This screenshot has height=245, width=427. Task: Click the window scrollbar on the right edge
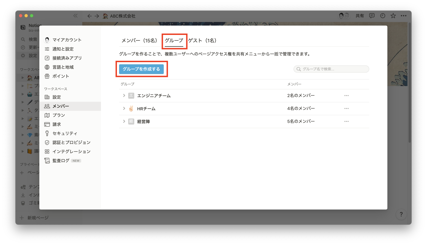[410, 82]
